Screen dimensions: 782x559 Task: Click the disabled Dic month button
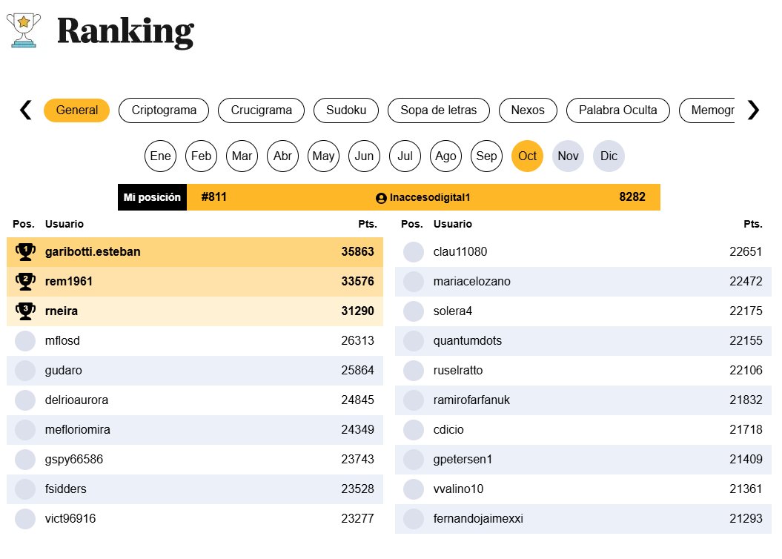[x=609, y=156]
